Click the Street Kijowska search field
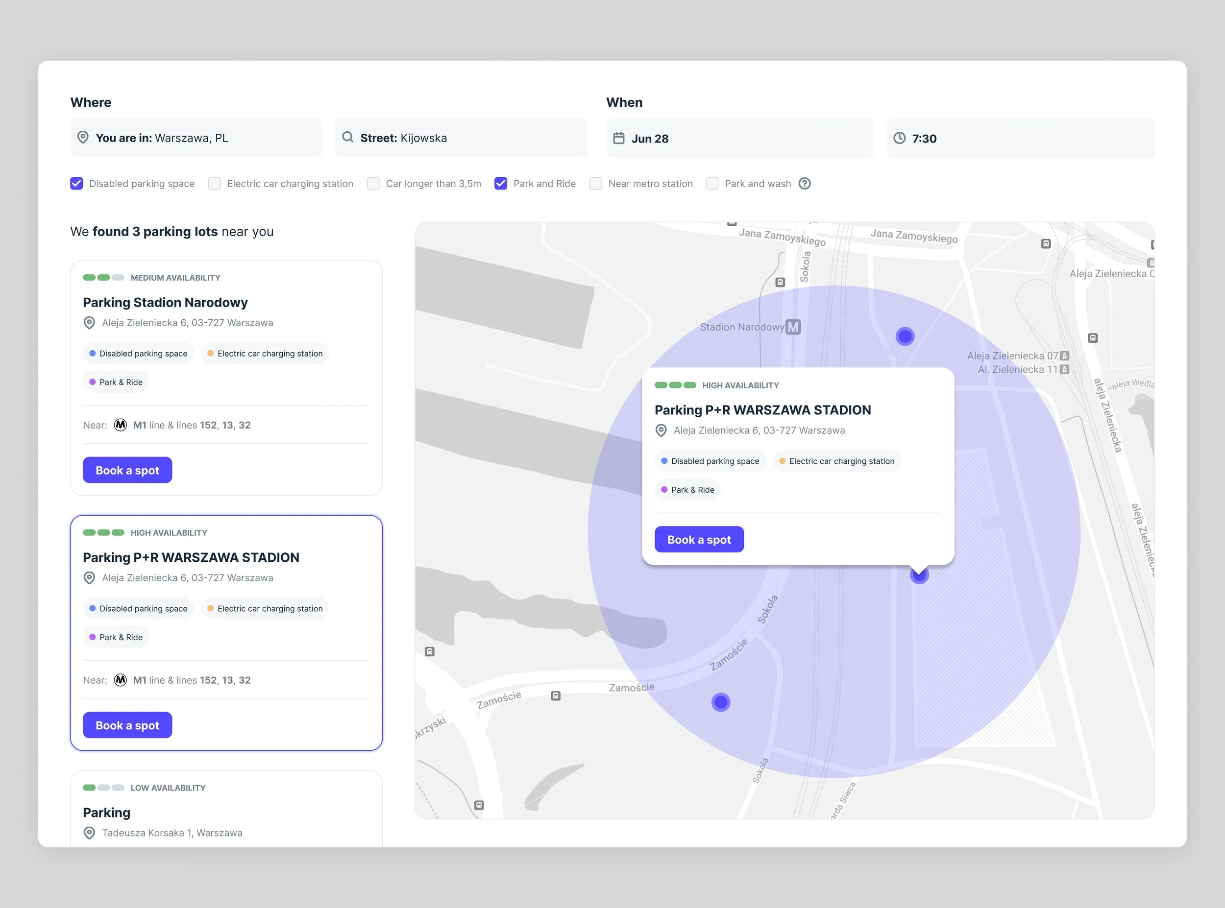Image resolution: width=1225 pixels, height=908 pixels. pos(460,138)
